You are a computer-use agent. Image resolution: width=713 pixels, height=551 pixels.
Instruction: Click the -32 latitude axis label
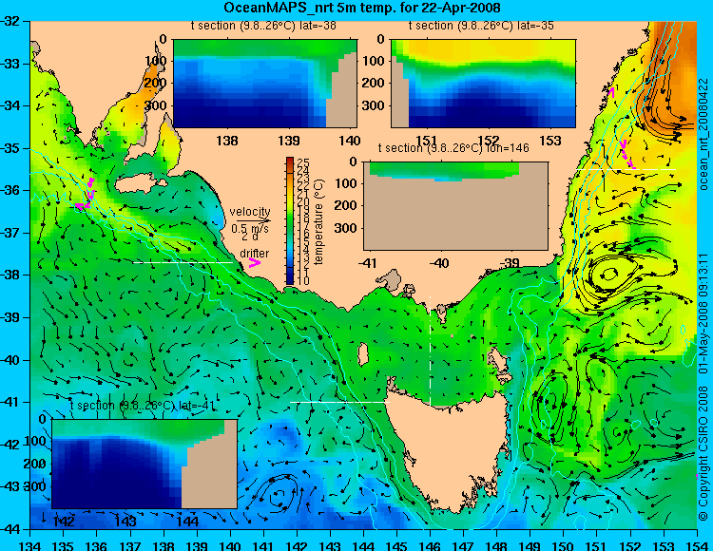click(x=10, y=21)
